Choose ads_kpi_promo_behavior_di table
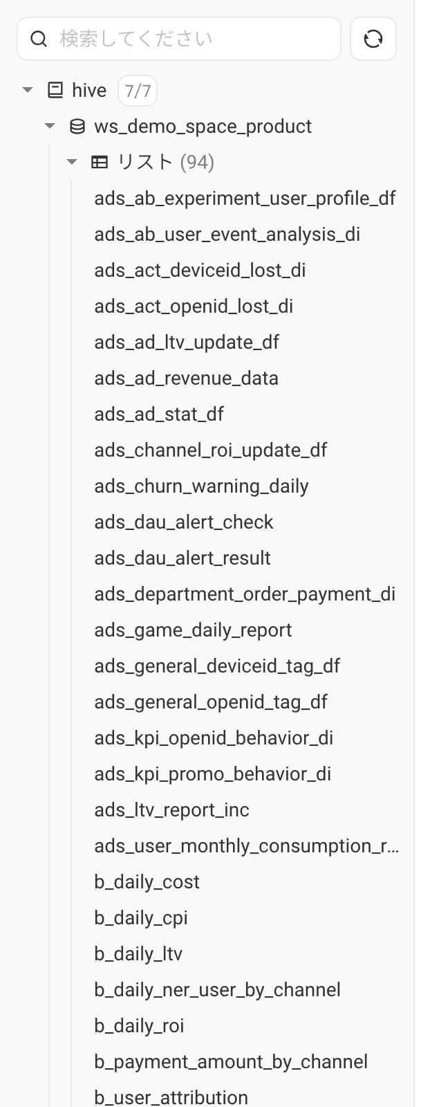The image size is (430, 1107). [x=213, y=774]
